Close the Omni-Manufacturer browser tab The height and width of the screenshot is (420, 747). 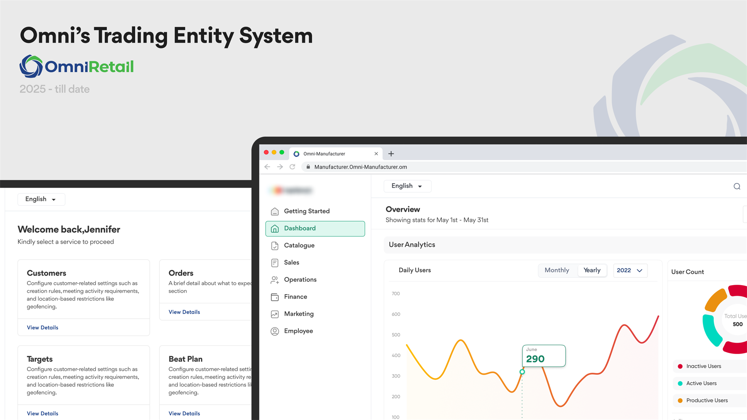coord(376,154)
